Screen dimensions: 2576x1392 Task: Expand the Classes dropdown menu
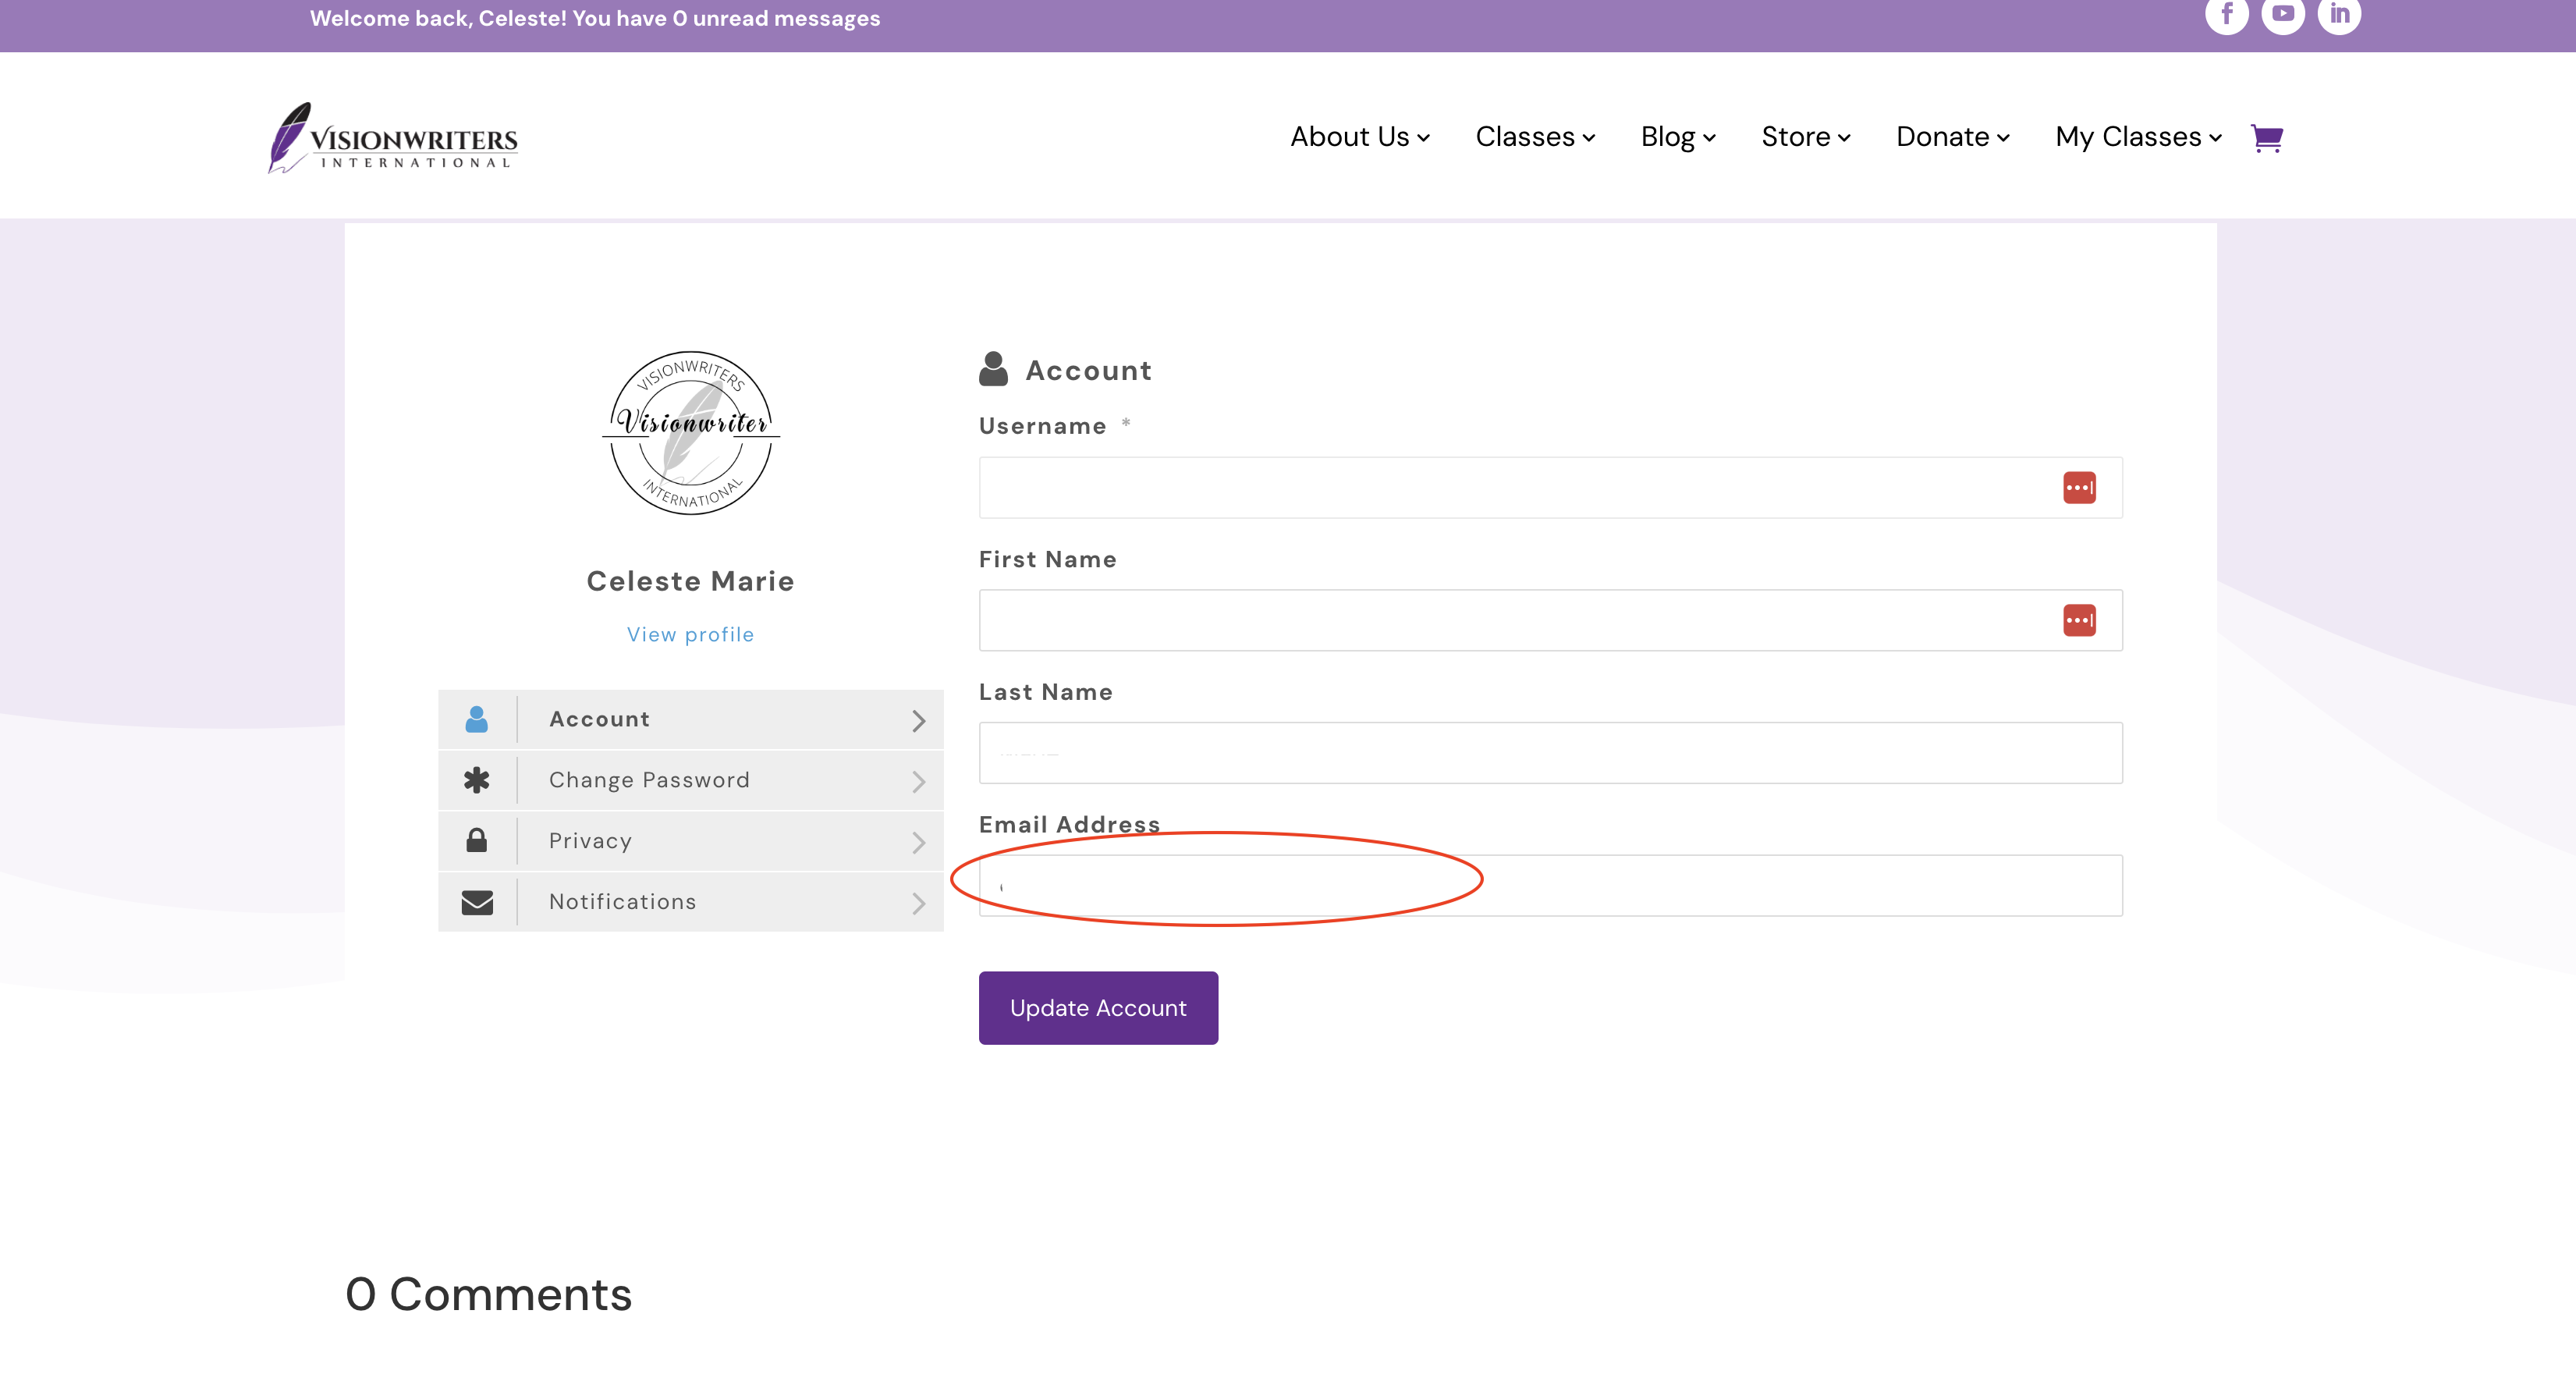(x=1535, y=137)
